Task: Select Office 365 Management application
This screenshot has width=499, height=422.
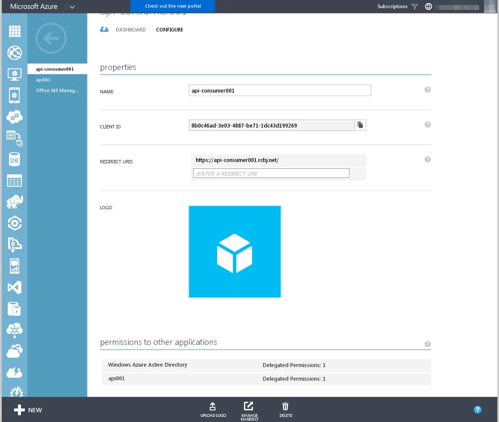Action: 57,91
